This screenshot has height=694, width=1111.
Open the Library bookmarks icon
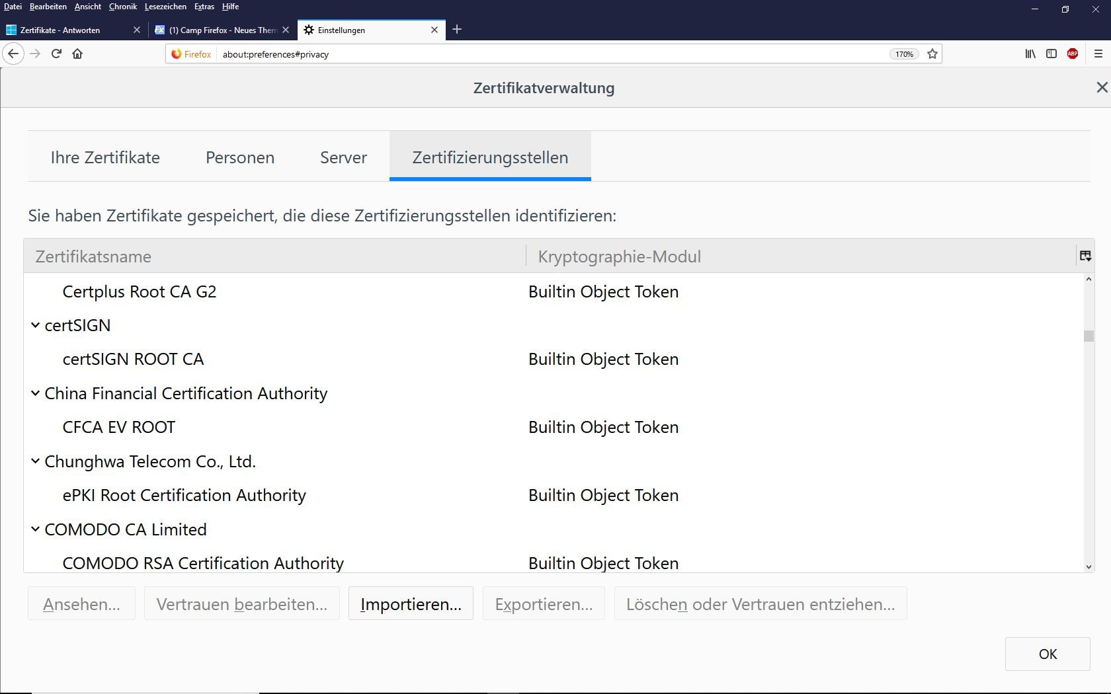click(x=1030, y=54)
